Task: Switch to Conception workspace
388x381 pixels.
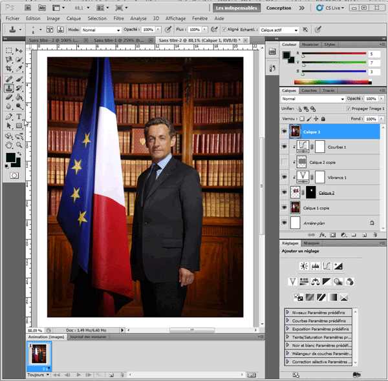Action: (279, 8)
